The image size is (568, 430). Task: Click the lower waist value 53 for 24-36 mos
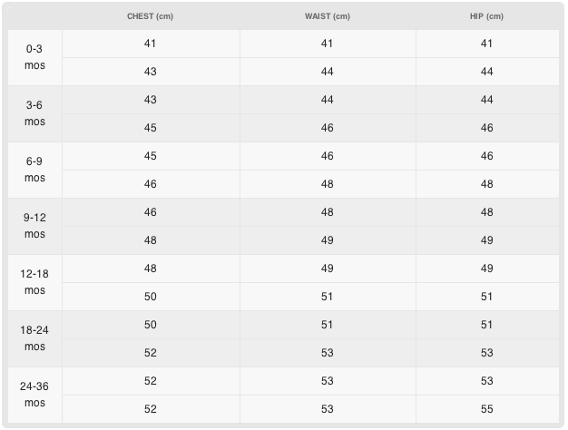pos(327,409)
